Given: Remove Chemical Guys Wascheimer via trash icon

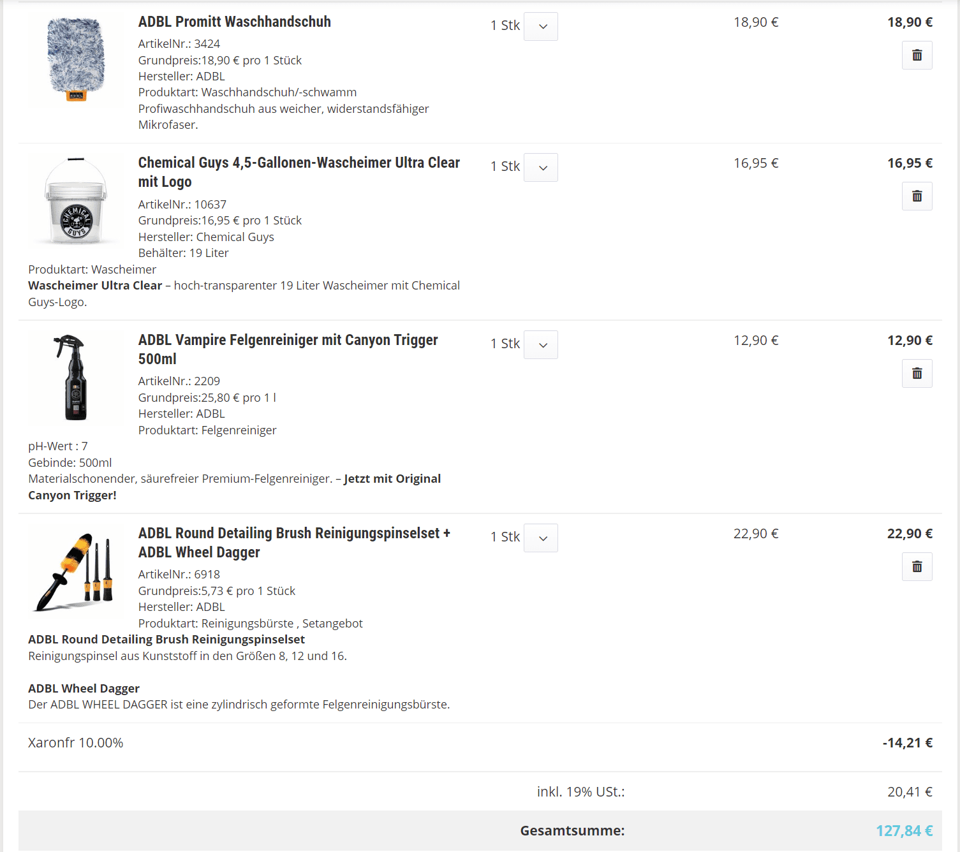Looking at the screenshot, I should coord(917,196).
